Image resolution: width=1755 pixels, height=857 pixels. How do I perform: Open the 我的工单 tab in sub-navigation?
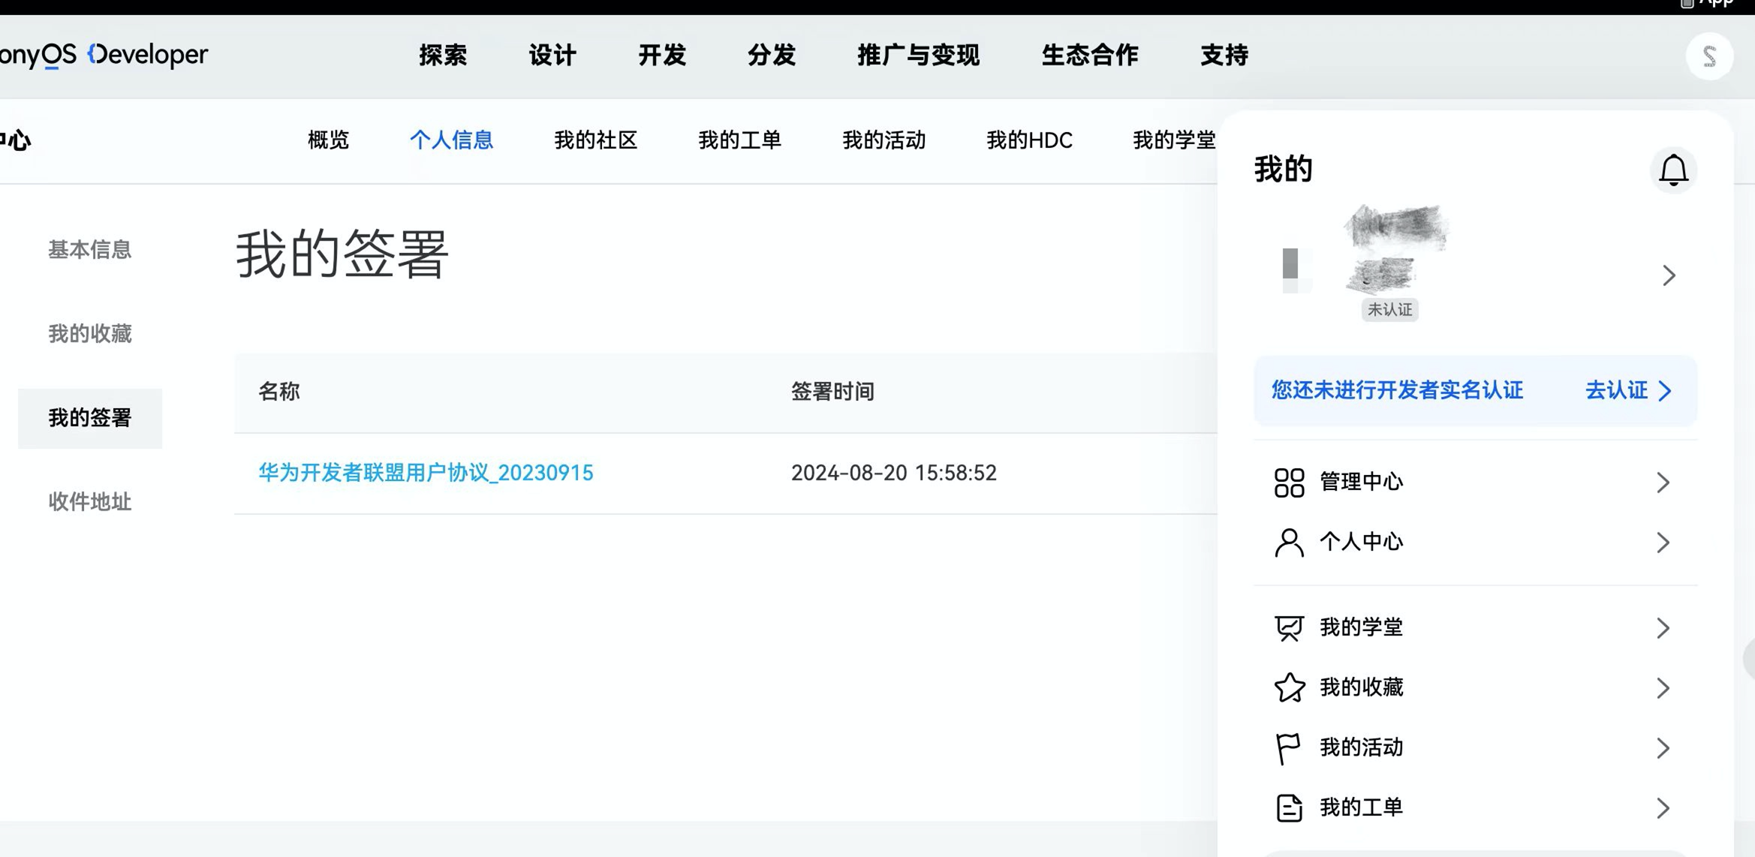point(740,140)
